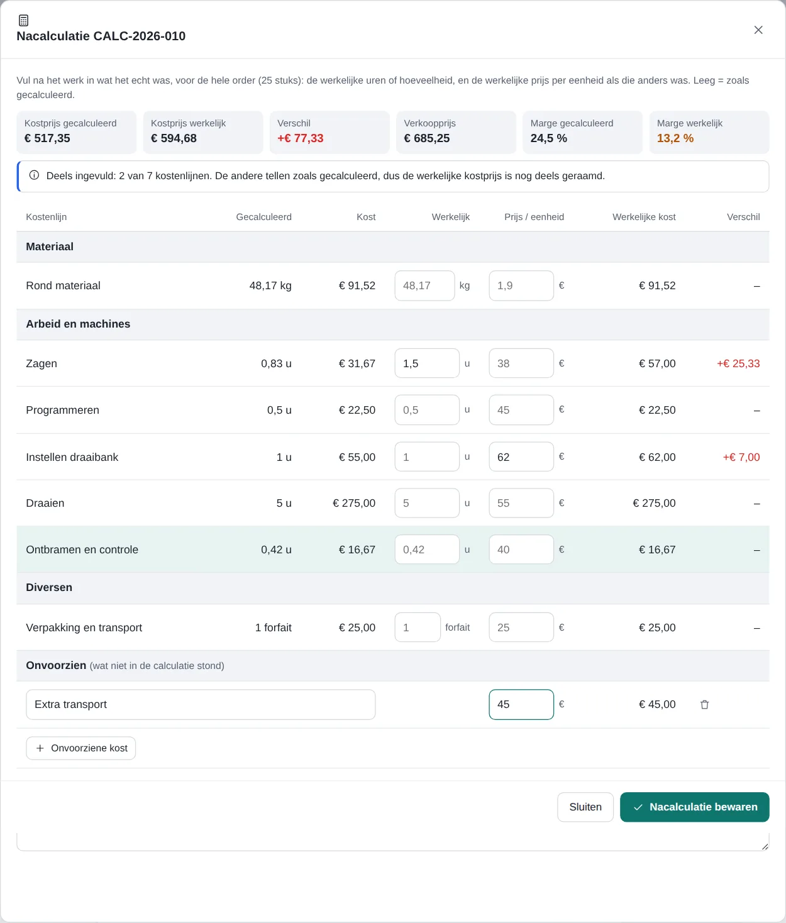Click the Sluiten button
The height and width of the screenshot is (923, 786).
[585, 807]
